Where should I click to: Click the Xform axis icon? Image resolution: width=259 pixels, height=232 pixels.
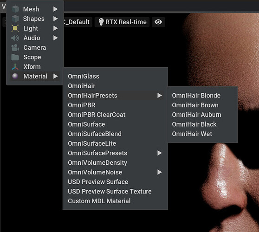(x=15, y=67)
